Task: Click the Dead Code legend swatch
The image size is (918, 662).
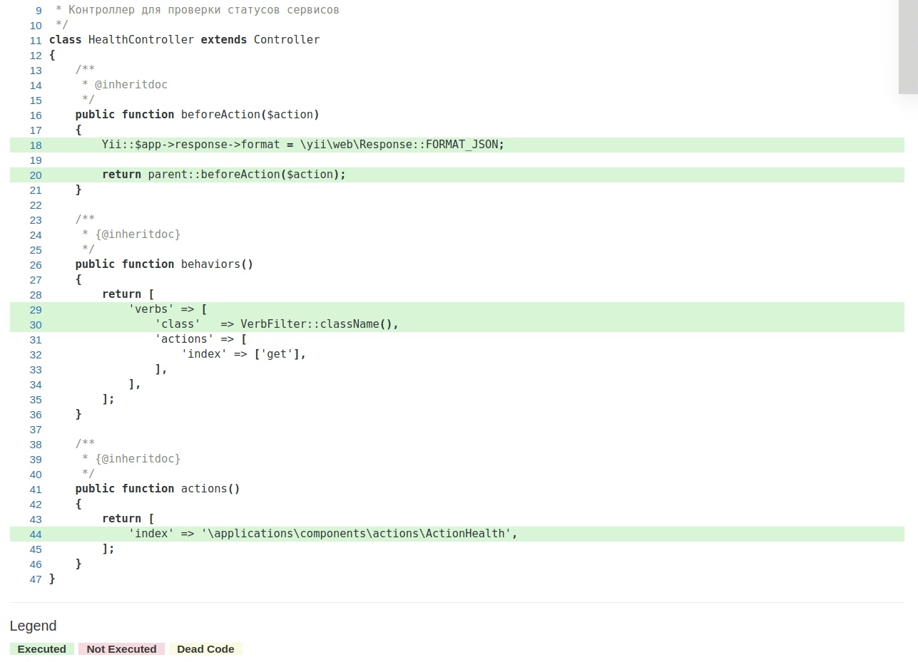Action: click(x=205, y=649)
